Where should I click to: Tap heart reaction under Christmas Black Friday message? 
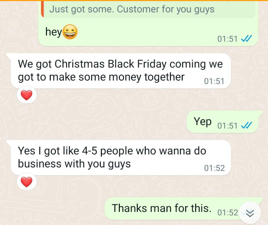27,95
